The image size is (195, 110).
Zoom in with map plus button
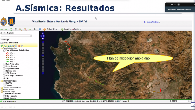pos(43,42)
